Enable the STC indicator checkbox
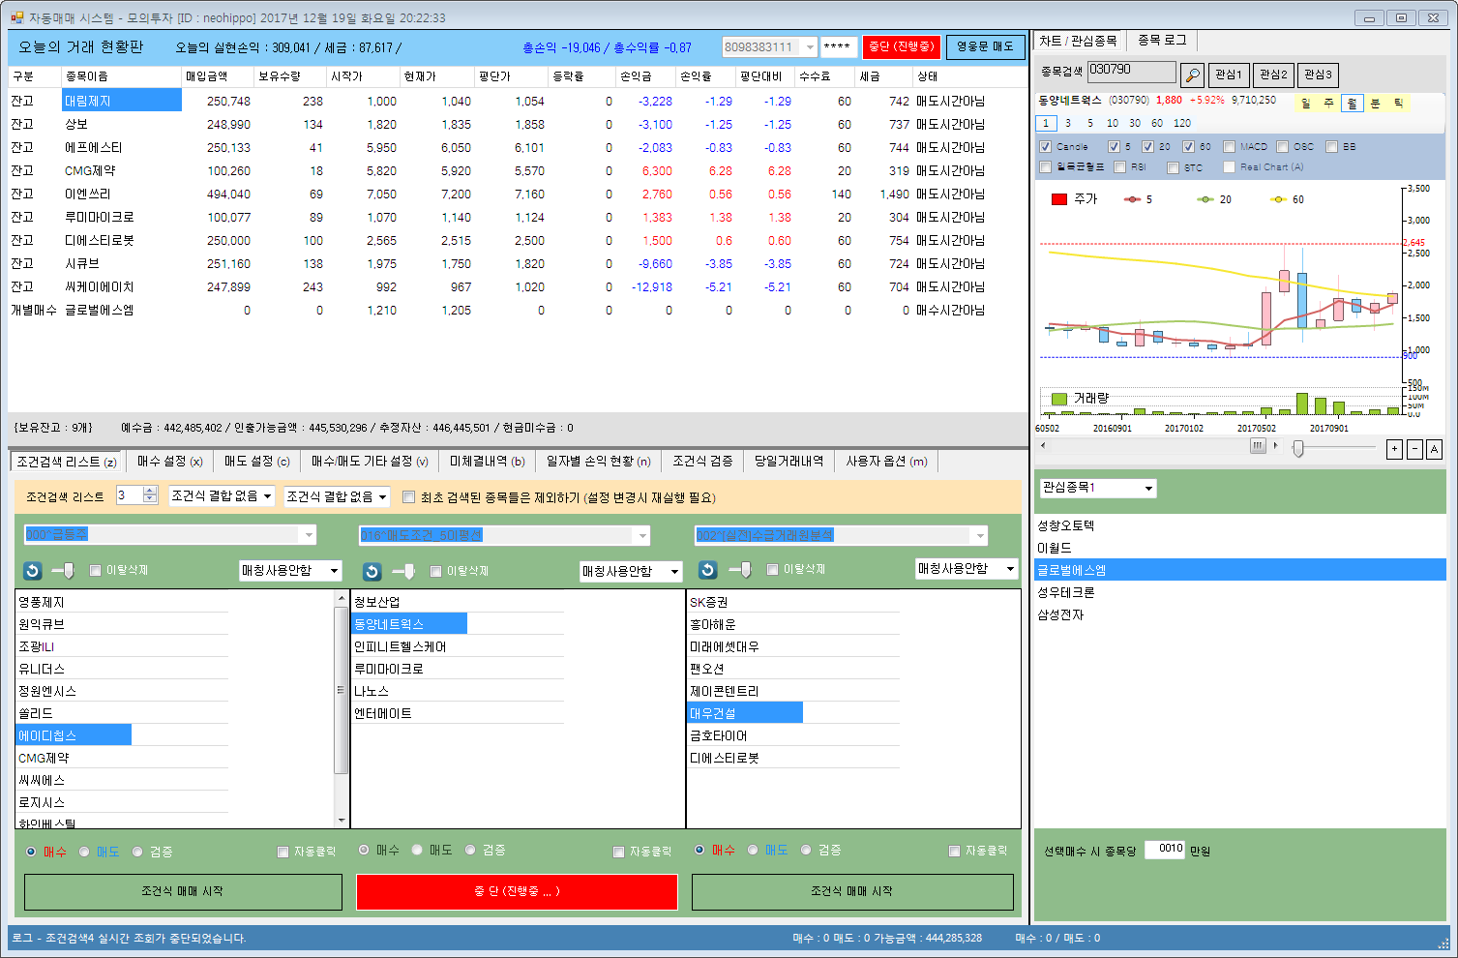 tap(1174, 167)
